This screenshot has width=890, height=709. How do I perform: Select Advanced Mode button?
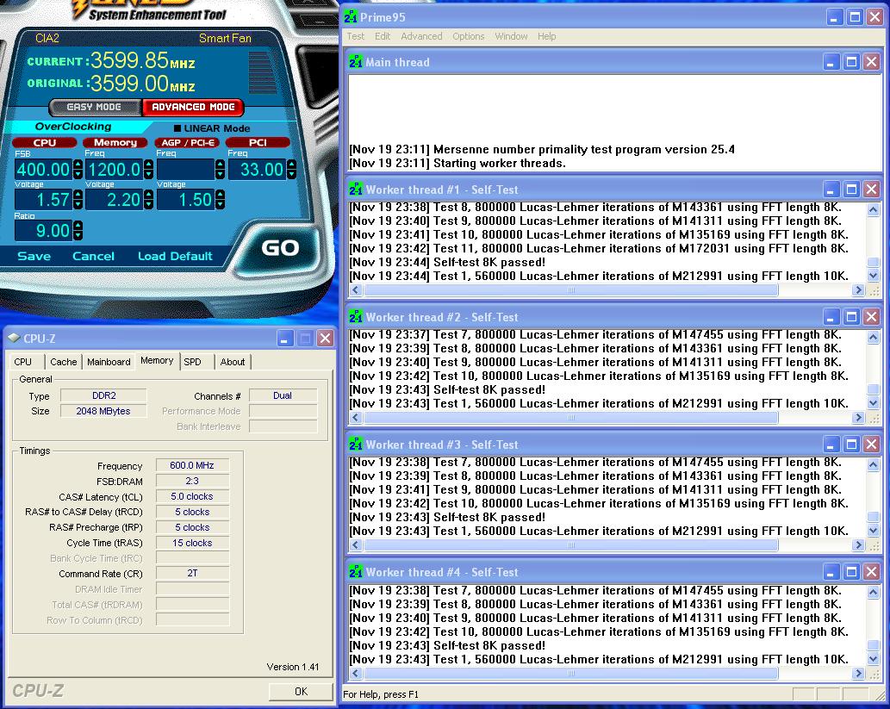pyautogui.click(x=193, y=107)
